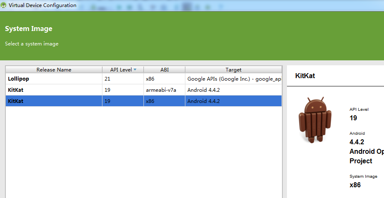Sort by the Target column header
This screenshot has width=384, height=198.
coord(233,69)
